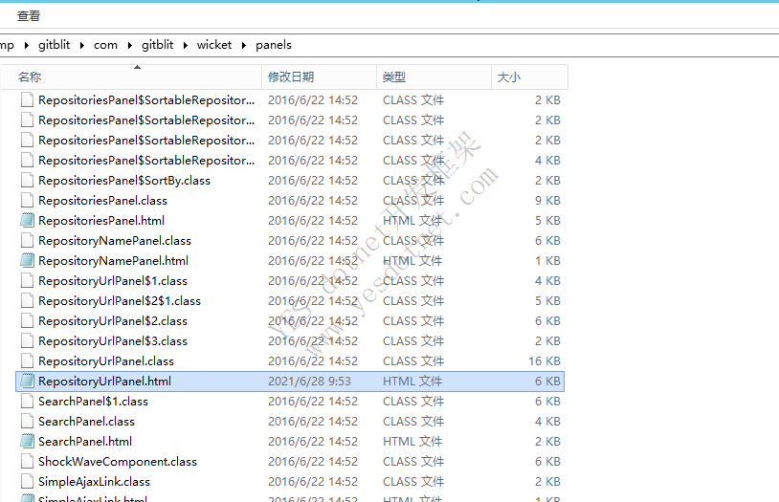The height and width of the screenshot is (502, 779).
Task: Click the icon of SimpleAjaxLink.class
Action: [x=28, y=482]
